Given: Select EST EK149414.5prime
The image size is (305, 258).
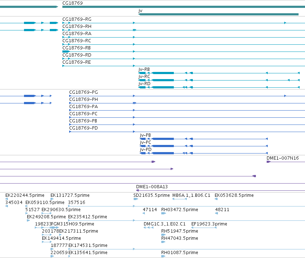Looking at the screenshot, I should 62,238.
